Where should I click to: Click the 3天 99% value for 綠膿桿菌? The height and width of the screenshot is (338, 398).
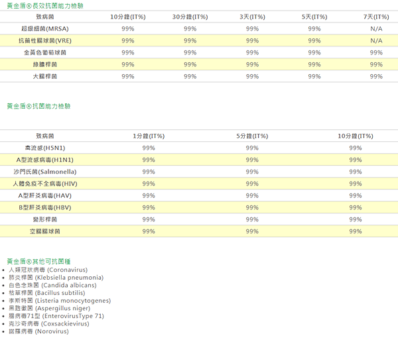(252, 64)
